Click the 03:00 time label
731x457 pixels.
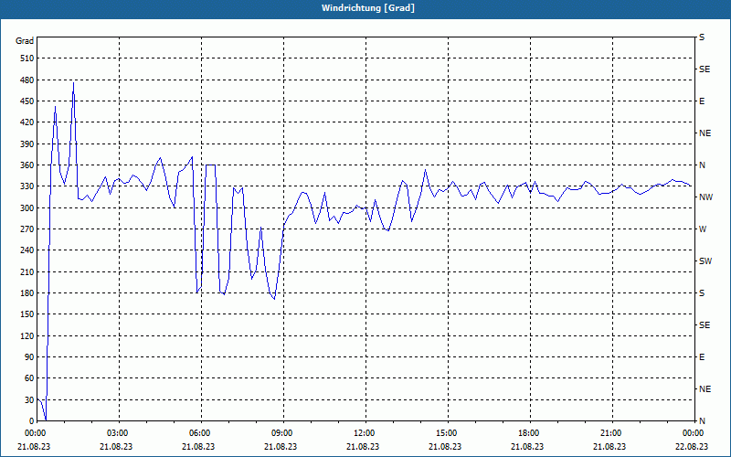(x=116, y=432)
